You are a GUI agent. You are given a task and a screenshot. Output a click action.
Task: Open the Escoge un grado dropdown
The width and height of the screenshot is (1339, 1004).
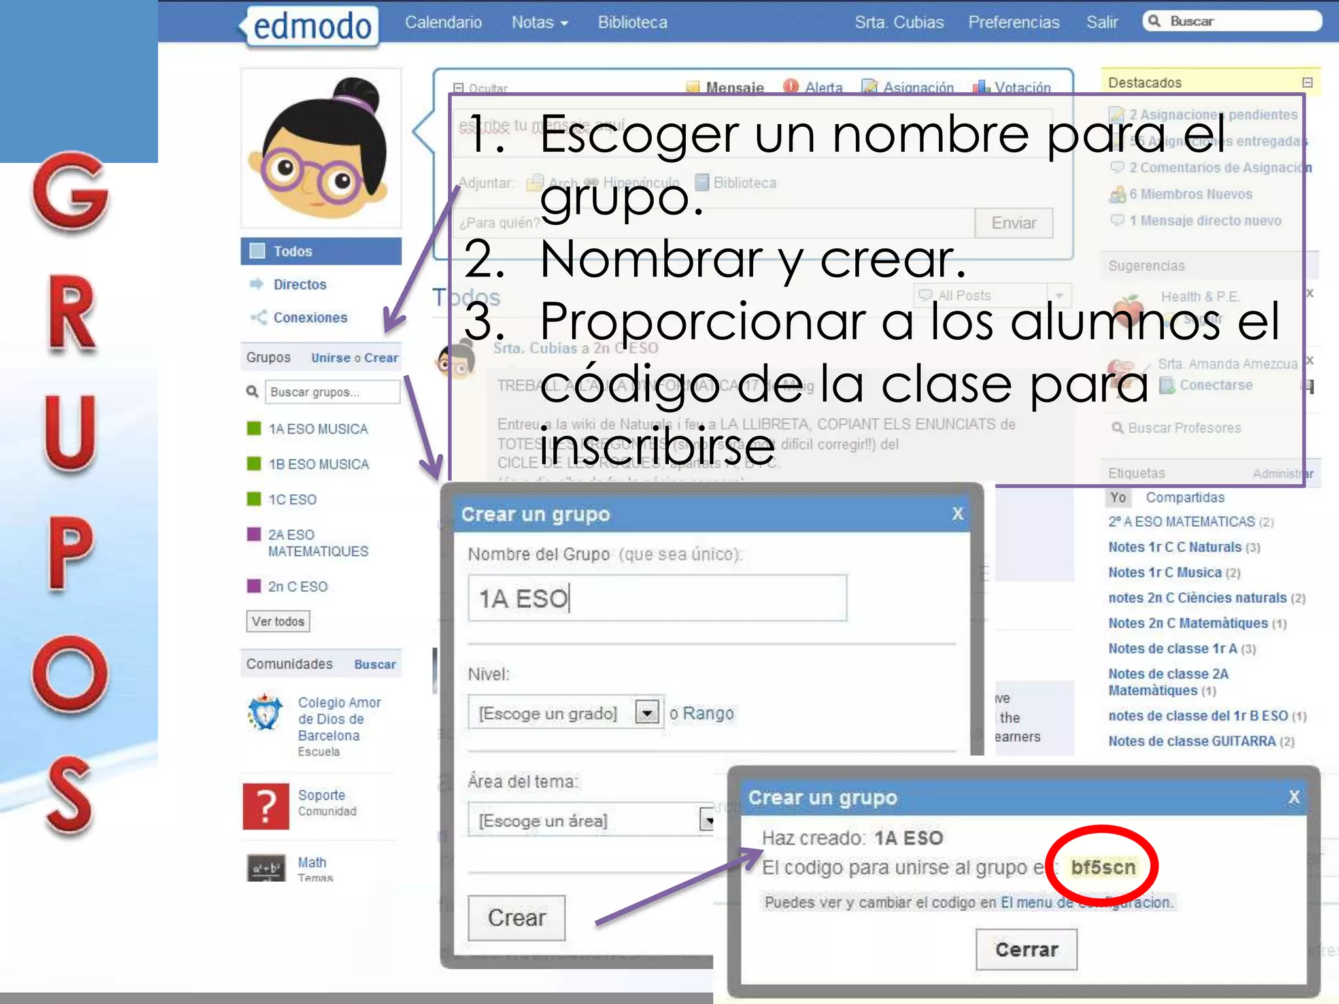tap(566, 712)
